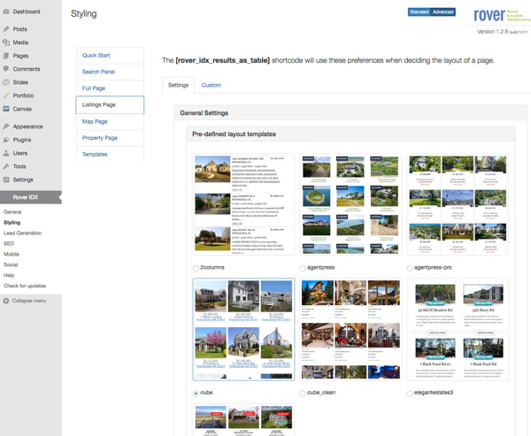Choose the cube_clean layout radio button

pos(303,393)
